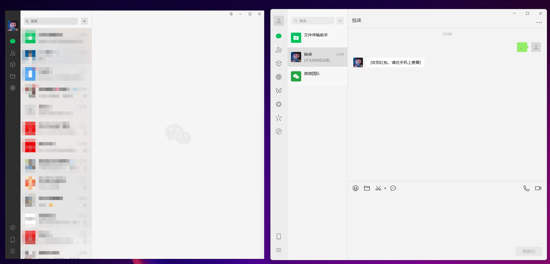The height and width of the screenshot is (264, 550).
Task: Open Favorites cube in right window sidebar
Action: point(279,63)
